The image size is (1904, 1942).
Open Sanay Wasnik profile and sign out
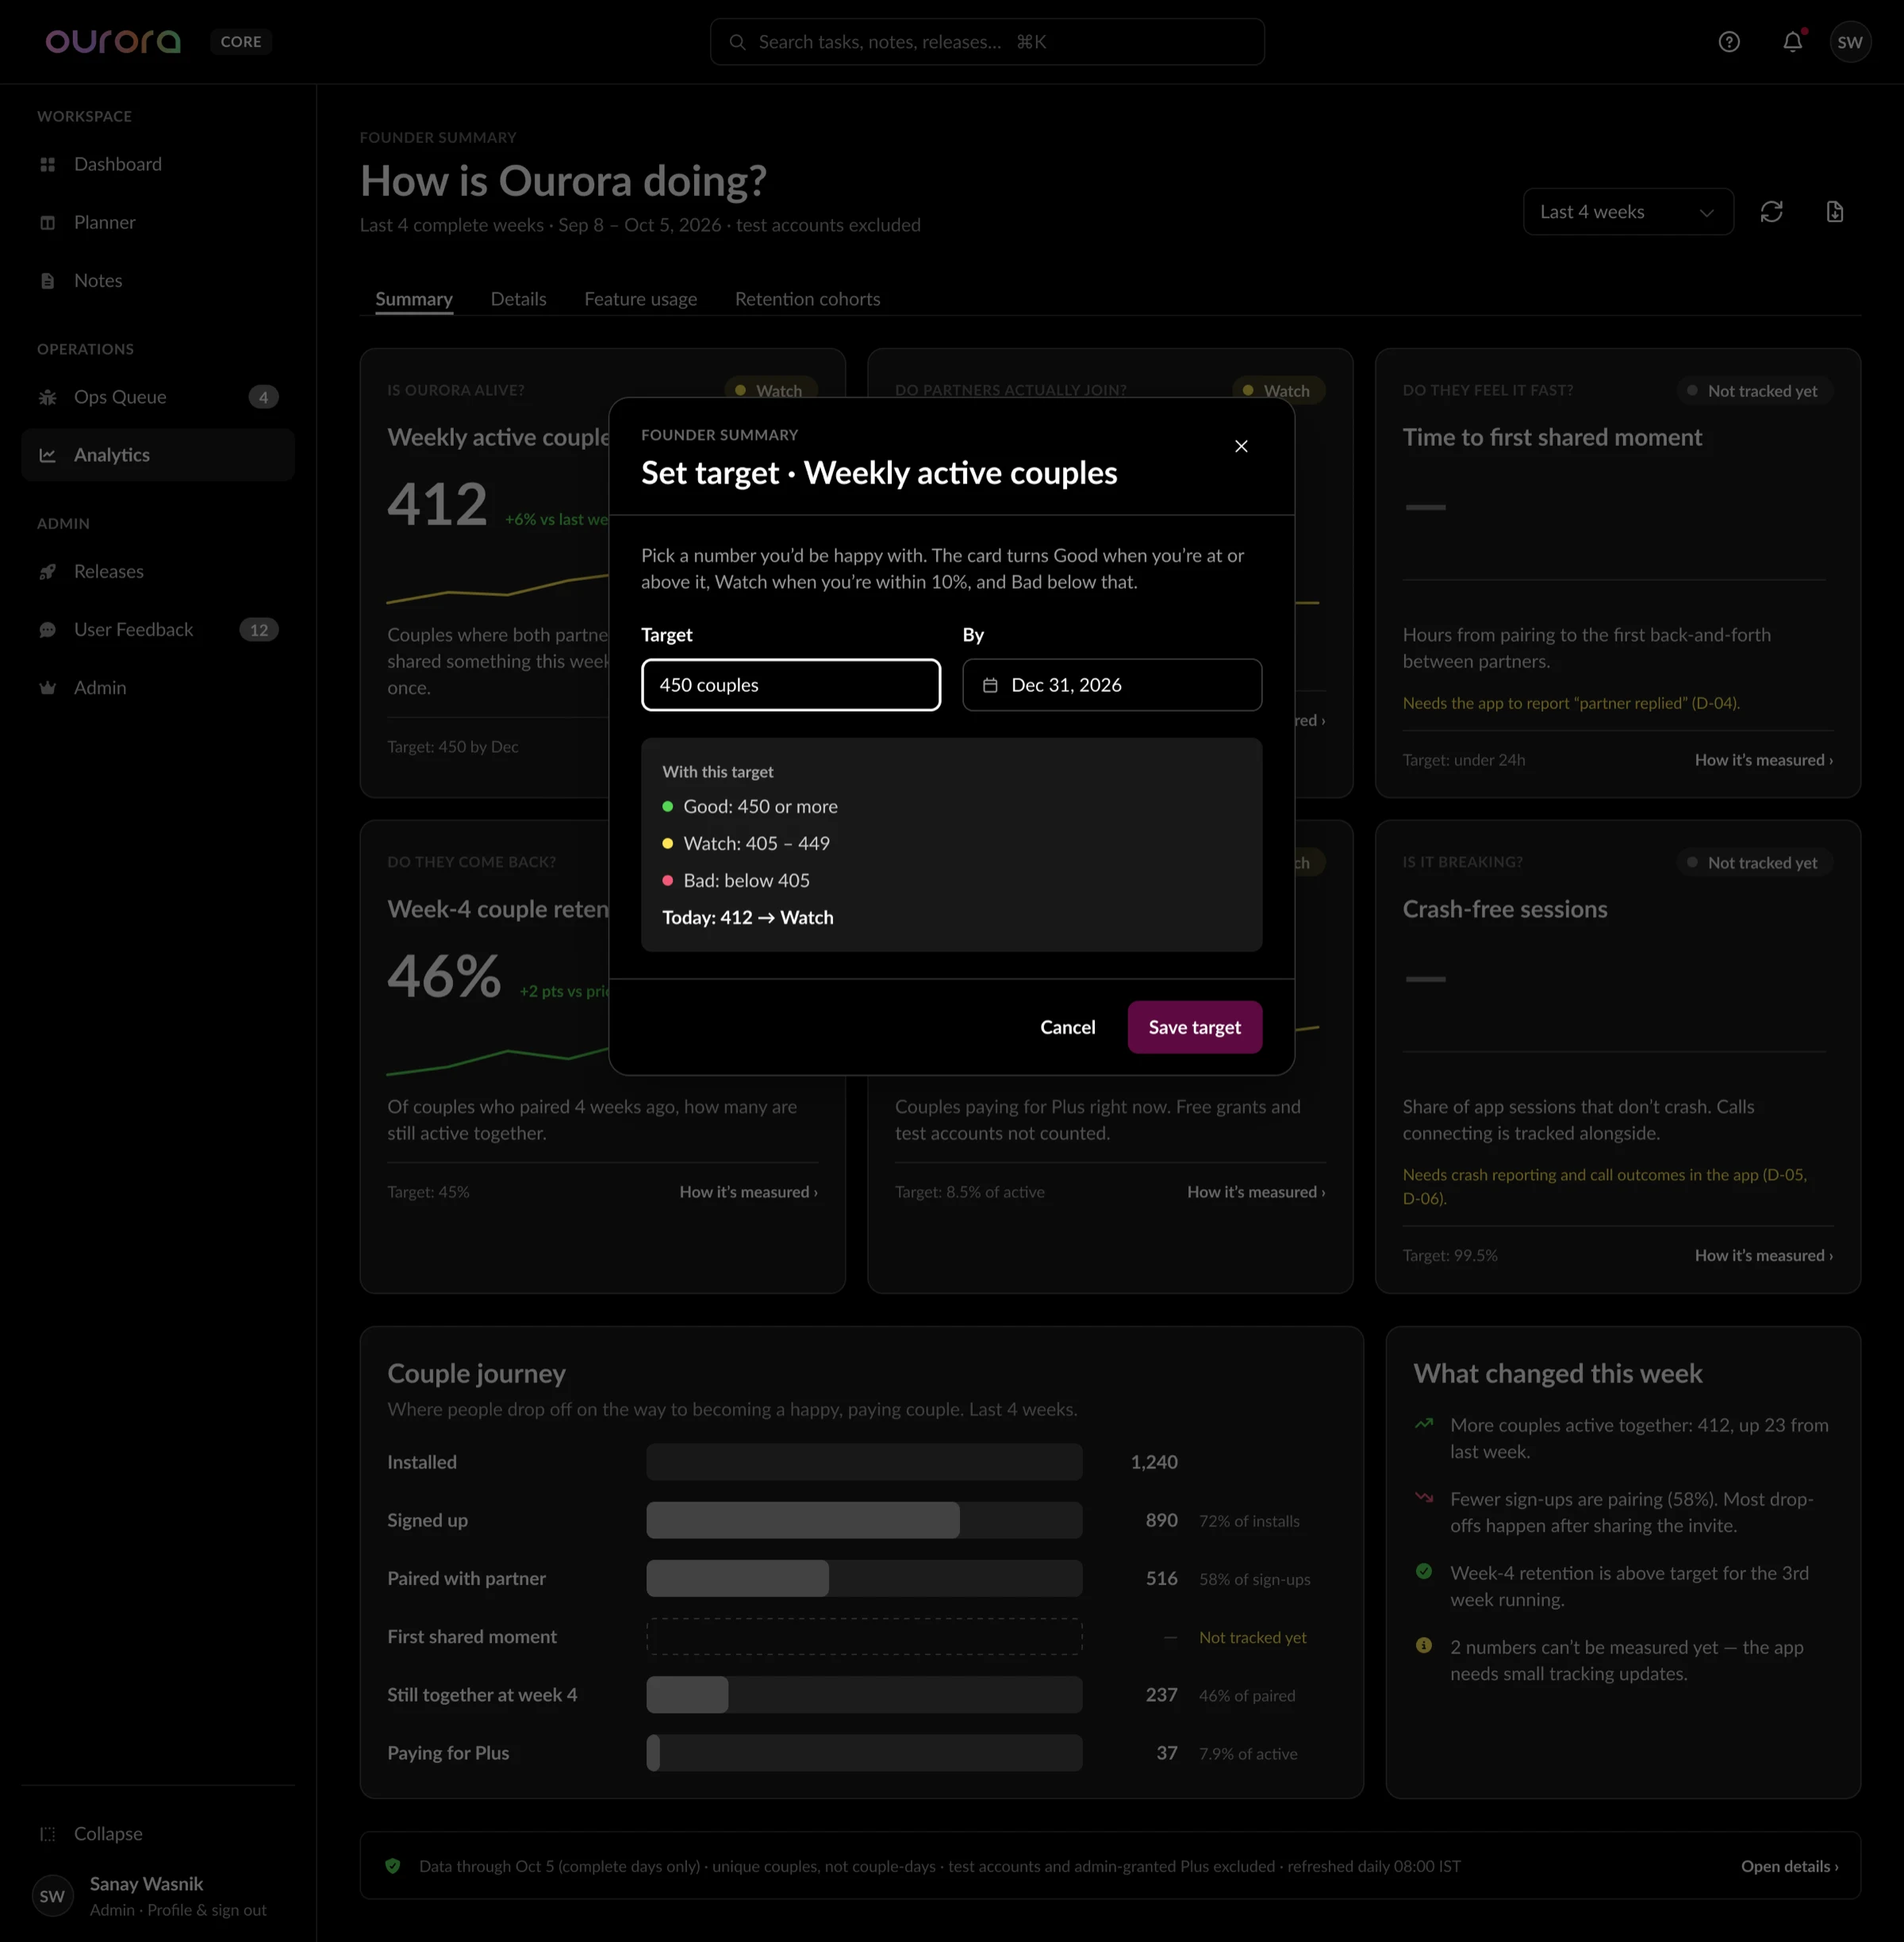coord(158,1896)
